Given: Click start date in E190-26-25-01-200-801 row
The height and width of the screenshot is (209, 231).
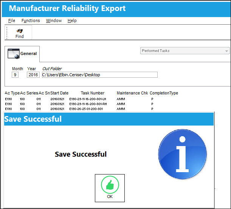Looking at the screenshot, I should [57, 109].
